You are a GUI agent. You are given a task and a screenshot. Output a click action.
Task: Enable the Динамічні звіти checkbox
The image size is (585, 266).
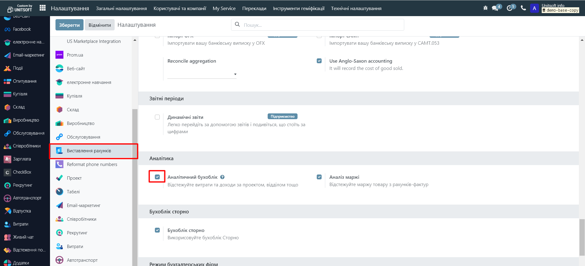pyautogui.click(x=157, y=117)
